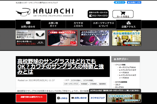This screenshot has width=157, height=104.
Task: Click the カテゴリー sidebar header
Action: pyautogui.click(x=126, y=59)
